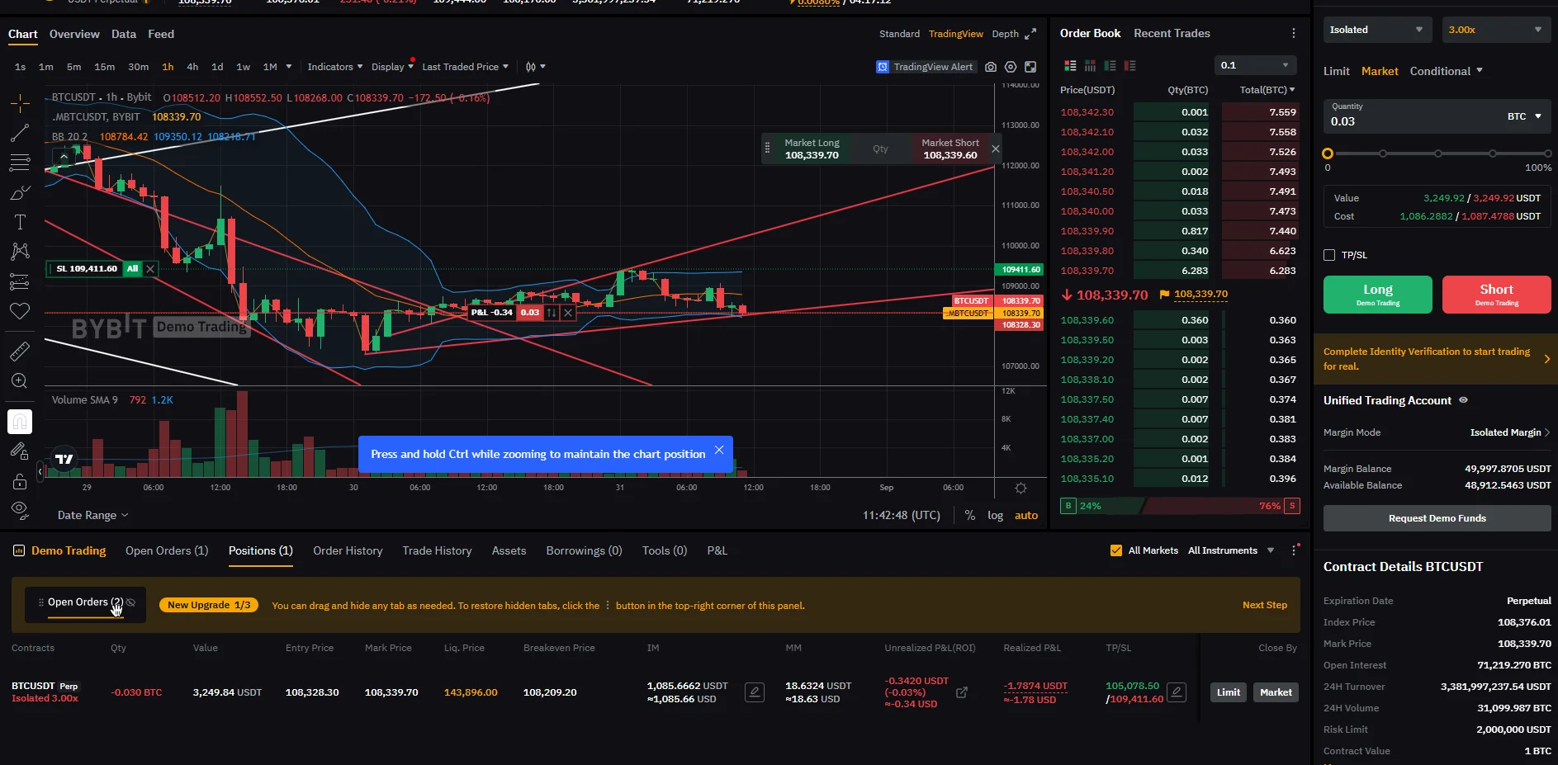Open order book more options menu
Screen dimensions: 1558x765
[x=1294, y=33]
